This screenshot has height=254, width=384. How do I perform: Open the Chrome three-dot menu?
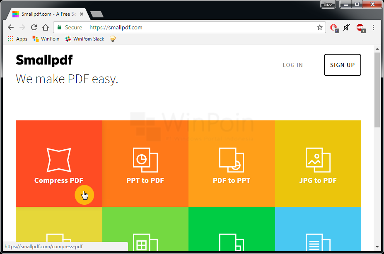(374, 27)
